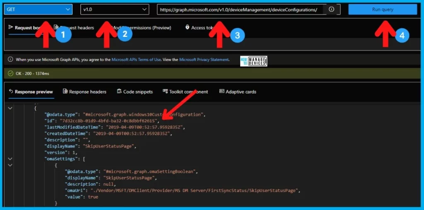This screenshot has width=424, height=210.
Task: Open the Modify permissions (Preview) tab
Action: (x=142, y=28)
